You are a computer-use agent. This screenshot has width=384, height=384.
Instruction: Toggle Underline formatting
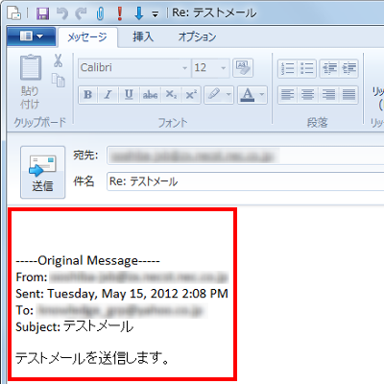click(x=129, y=95)
